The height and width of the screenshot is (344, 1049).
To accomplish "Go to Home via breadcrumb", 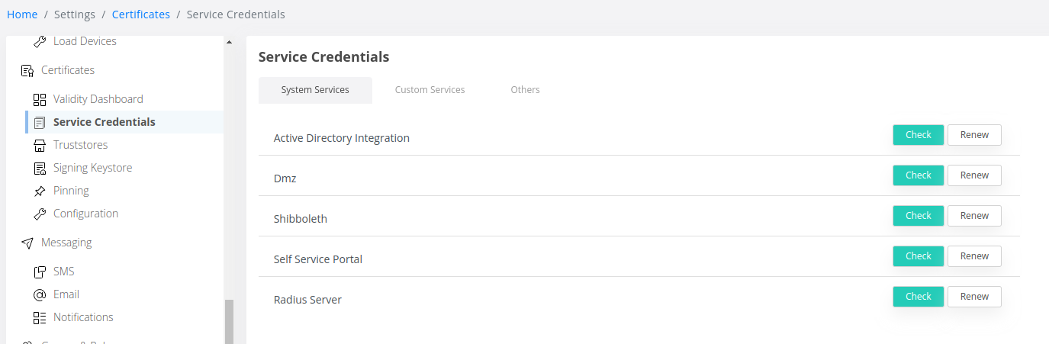I will pyautogui.click(x=22, y=14).
